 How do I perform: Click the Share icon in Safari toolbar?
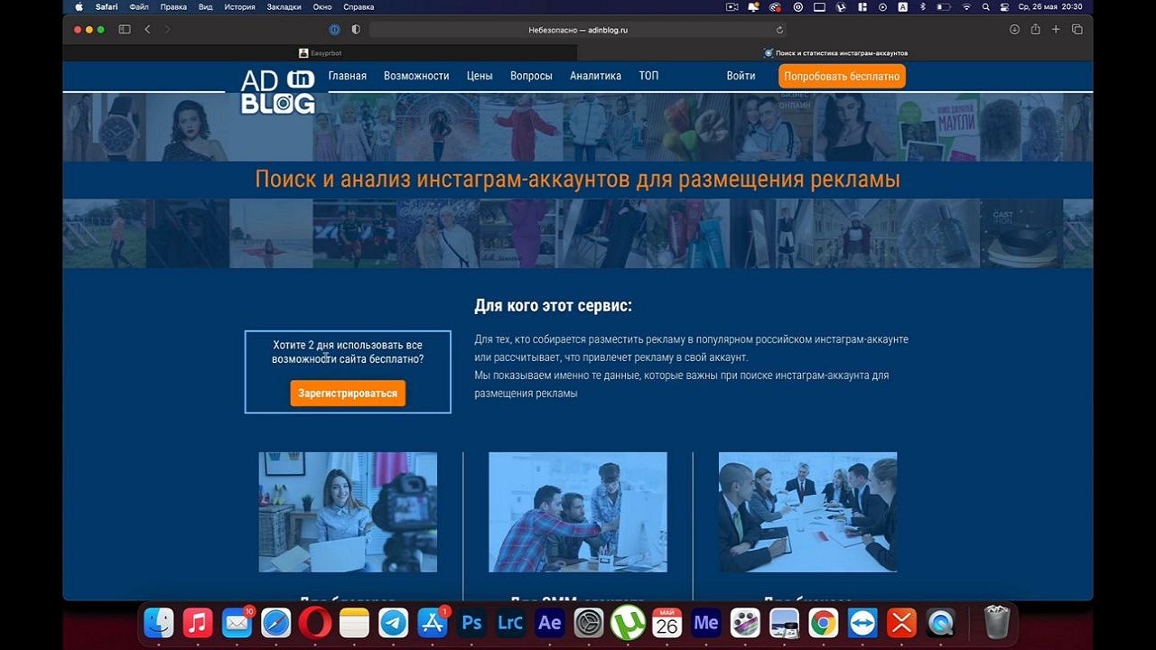pyautogui.click(x=1035, y=30)
